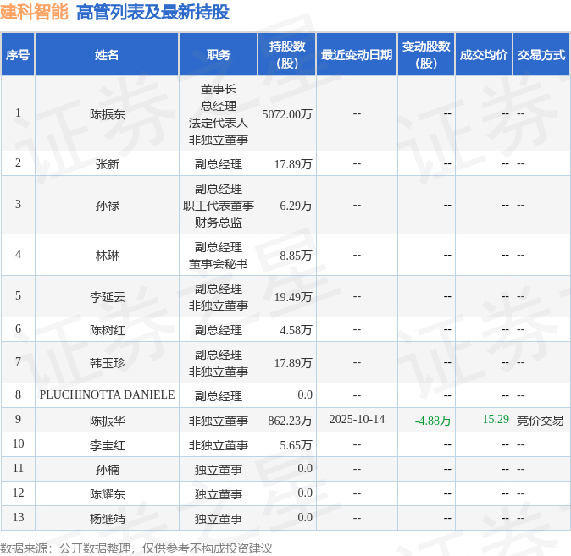The width and height of the screenshot is (571, 556).
Task: Click the 序号 column header
Action: tap(18, 54)
